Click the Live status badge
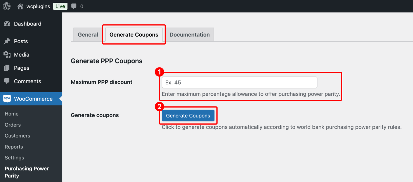Screen dimensions: 413x182 (60, 6)
